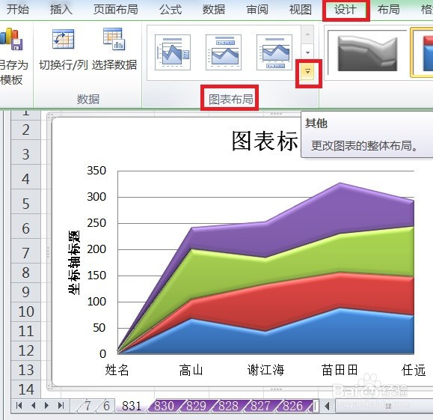Expand the chart layout gallery More button
This screenshot has width=433, height=420.
[x=307, y=72]
